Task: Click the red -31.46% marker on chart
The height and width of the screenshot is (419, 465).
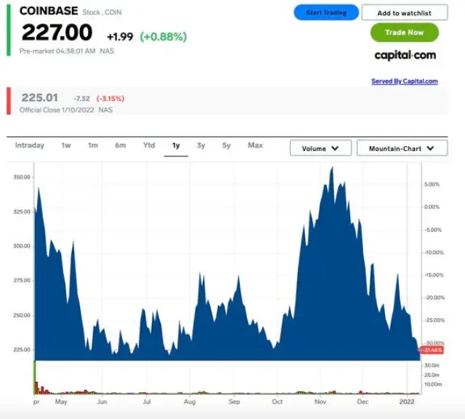Action: point(432,350)
